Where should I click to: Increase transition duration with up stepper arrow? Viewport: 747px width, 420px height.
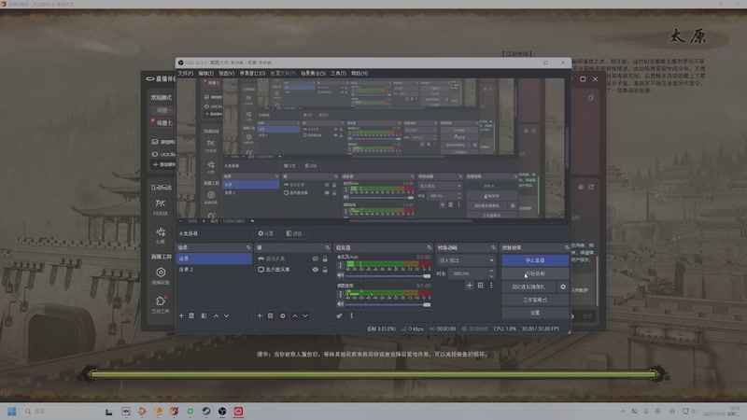[x=491, y=271]
